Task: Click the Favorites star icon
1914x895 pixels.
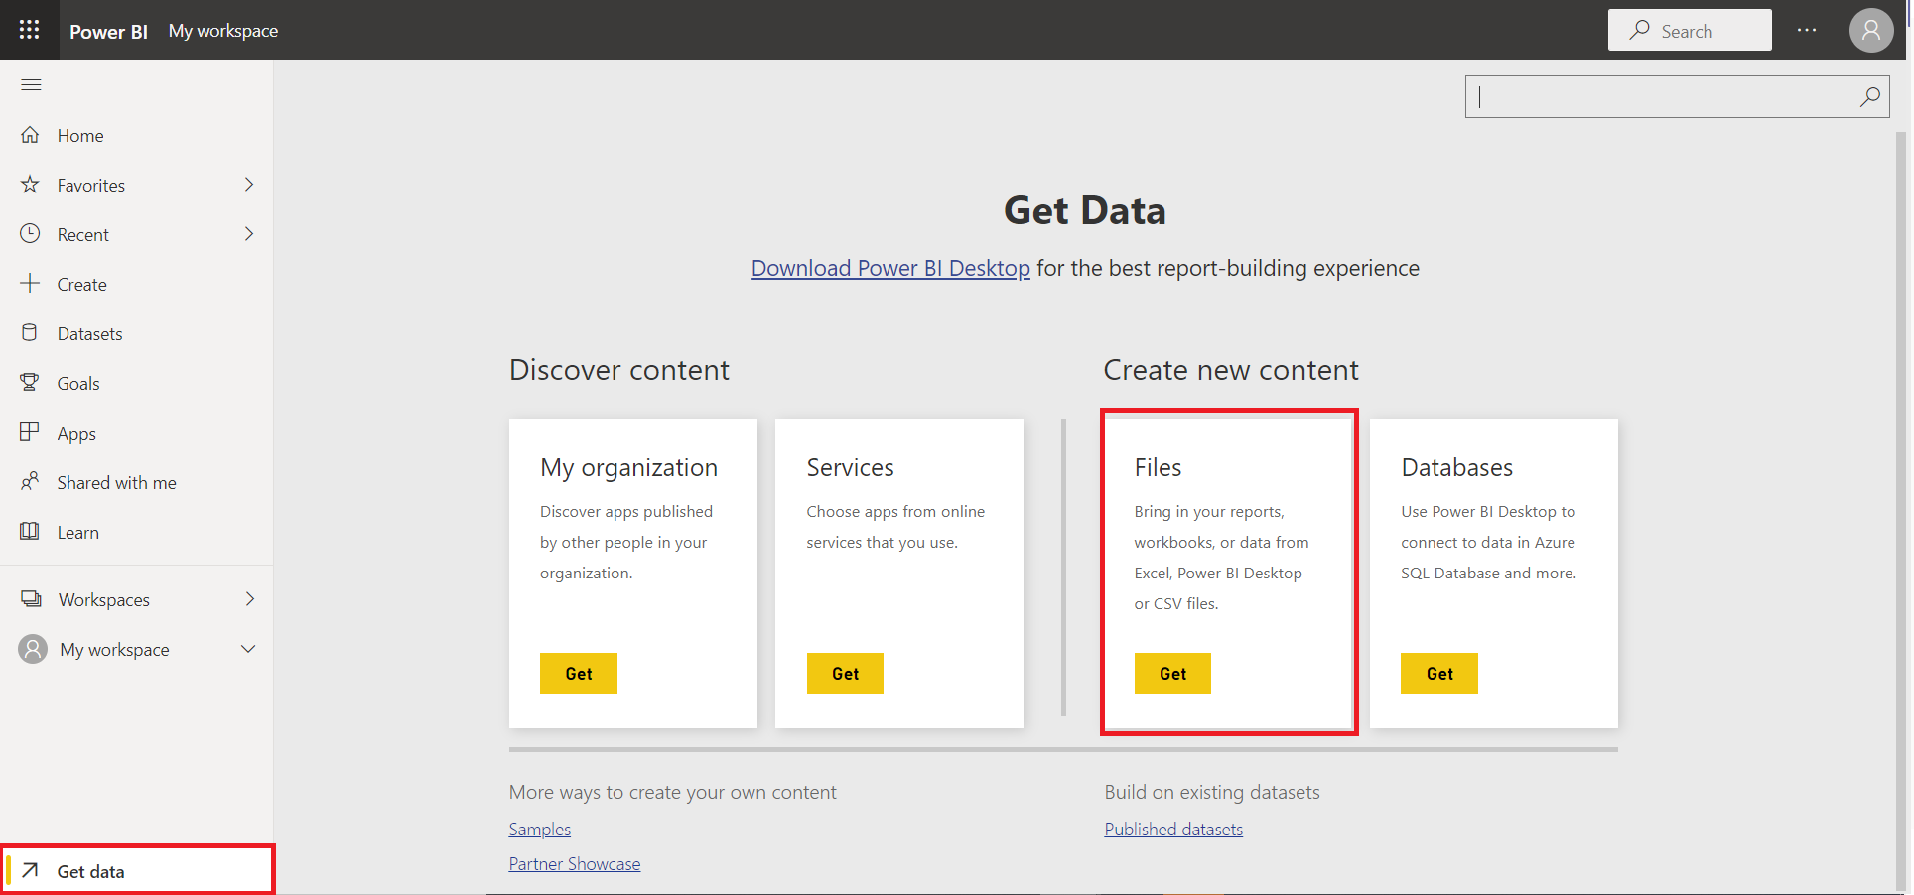Action: click(x=30, y=185)
